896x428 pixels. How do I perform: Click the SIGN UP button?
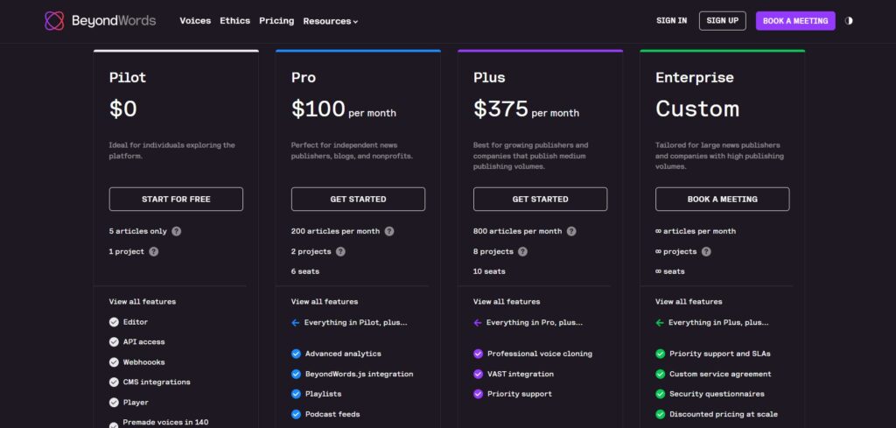[x=722, y=21]
